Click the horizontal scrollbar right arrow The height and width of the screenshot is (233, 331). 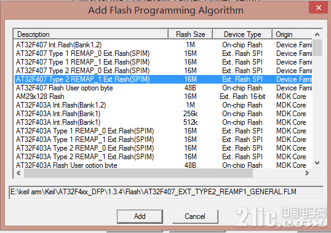[307, 173]
